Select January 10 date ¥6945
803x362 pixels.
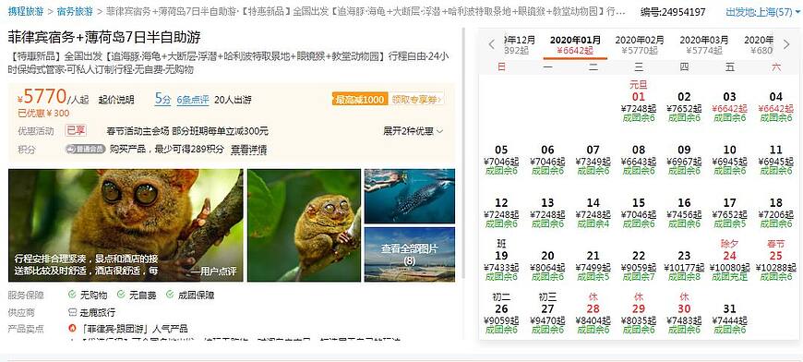point(730,160)
